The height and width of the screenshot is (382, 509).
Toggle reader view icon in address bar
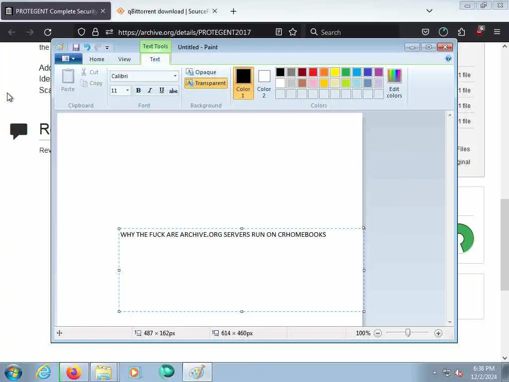click(278, 32)
